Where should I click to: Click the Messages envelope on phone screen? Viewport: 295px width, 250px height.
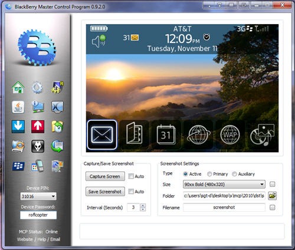[102, 135]
